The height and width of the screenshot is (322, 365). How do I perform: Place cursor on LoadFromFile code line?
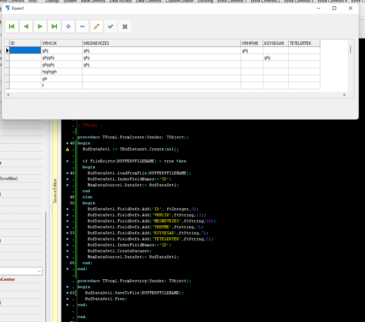tap(139, 173)
